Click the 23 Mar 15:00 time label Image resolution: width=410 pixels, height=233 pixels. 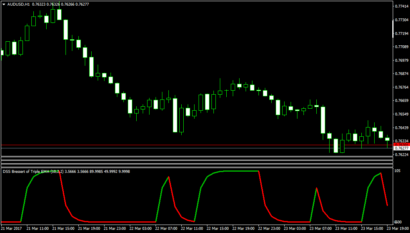coord(373,228)
